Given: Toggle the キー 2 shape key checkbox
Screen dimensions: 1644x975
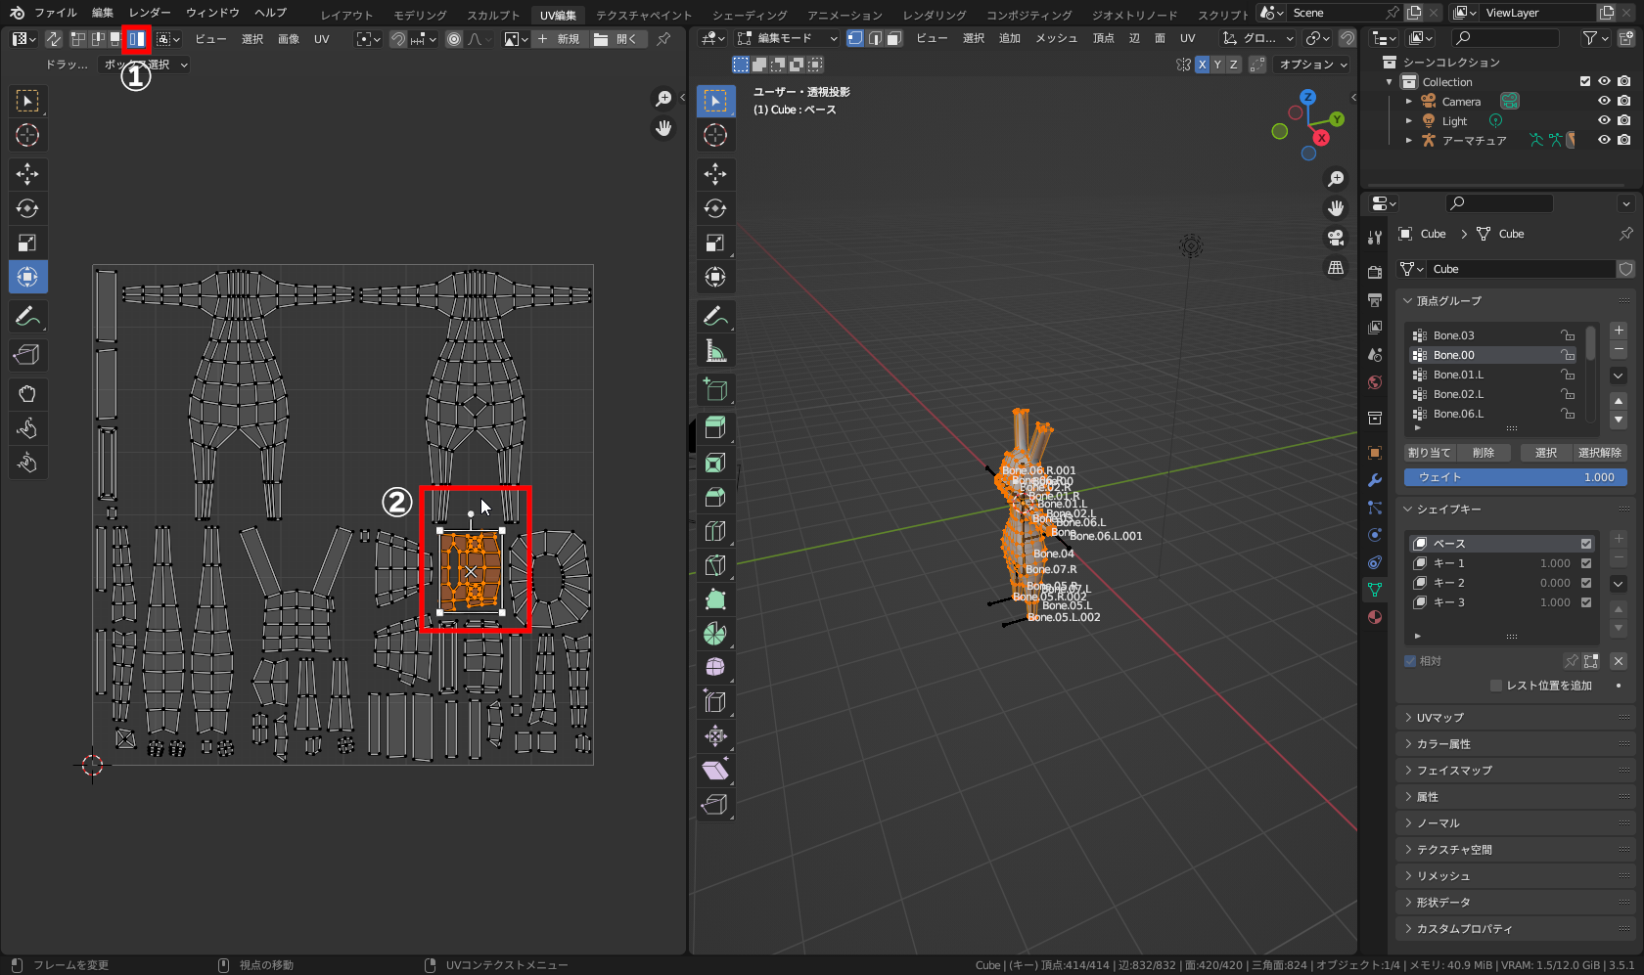Looking at the screenshot, I should click(x=1586, y=583).
